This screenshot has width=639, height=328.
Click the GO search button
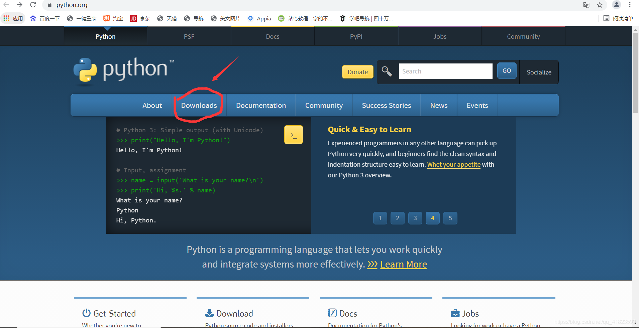coord(507,71)
